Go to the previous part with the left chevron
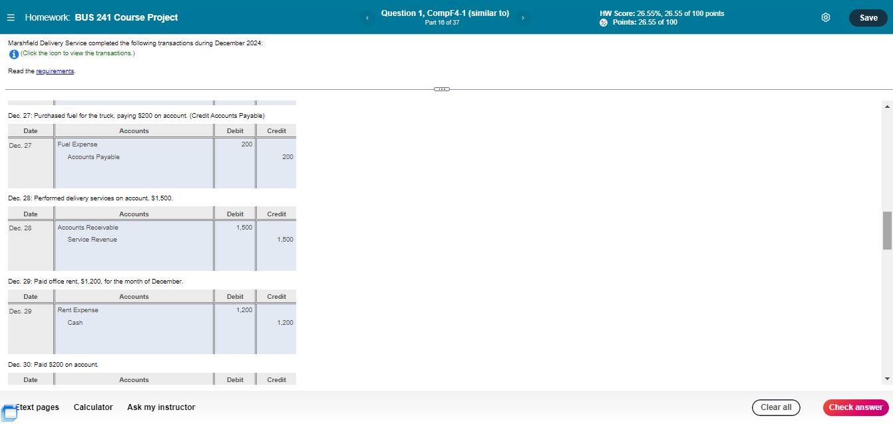Screen dimensions: 893x424 [367, 17]
